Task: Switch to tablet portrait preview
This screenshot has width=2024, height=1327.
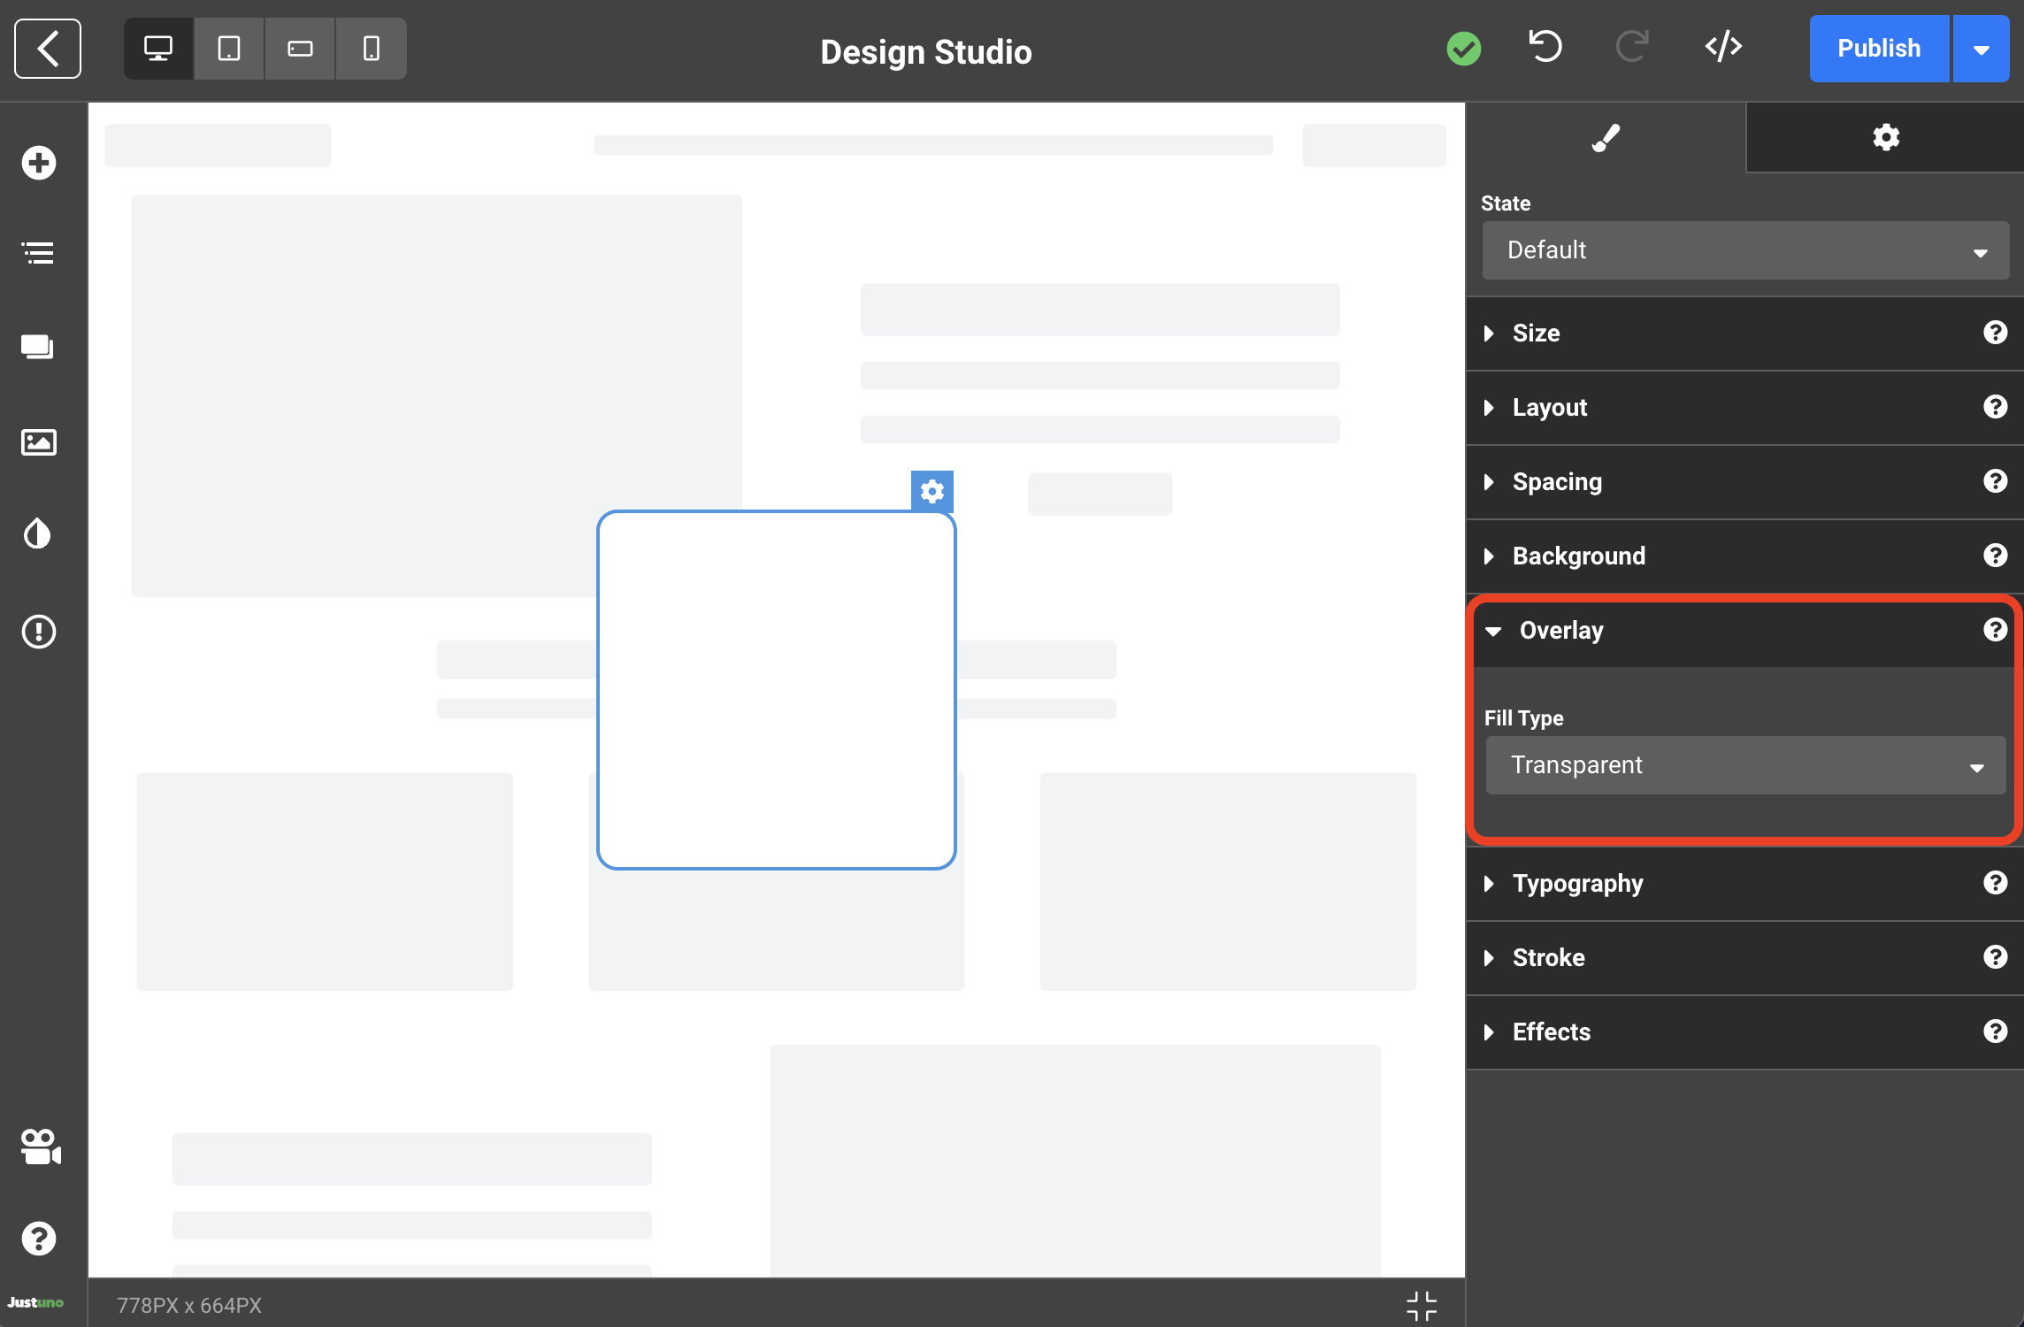Action: [229, 49]
